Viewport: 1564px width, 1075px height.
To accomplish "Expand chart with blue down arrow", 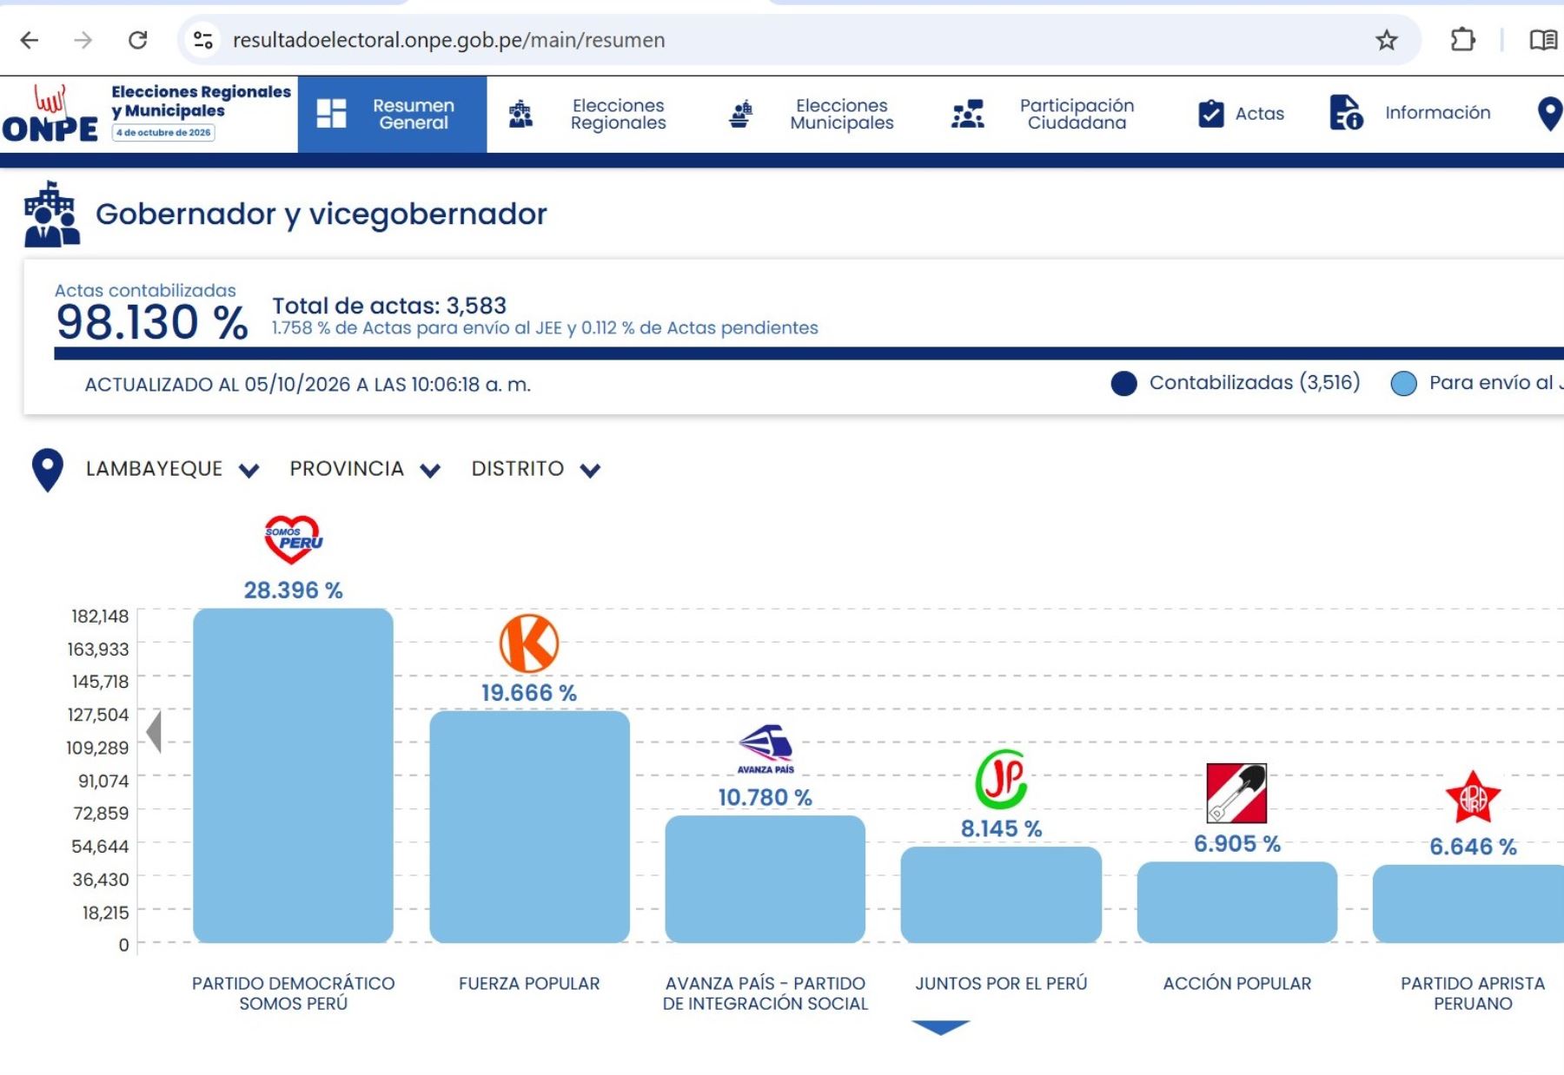I will tap(940, 1027).
